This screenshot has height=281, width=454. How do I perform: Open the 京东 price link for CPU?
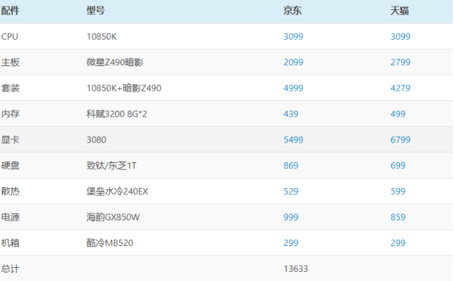(x=293, y=37)
